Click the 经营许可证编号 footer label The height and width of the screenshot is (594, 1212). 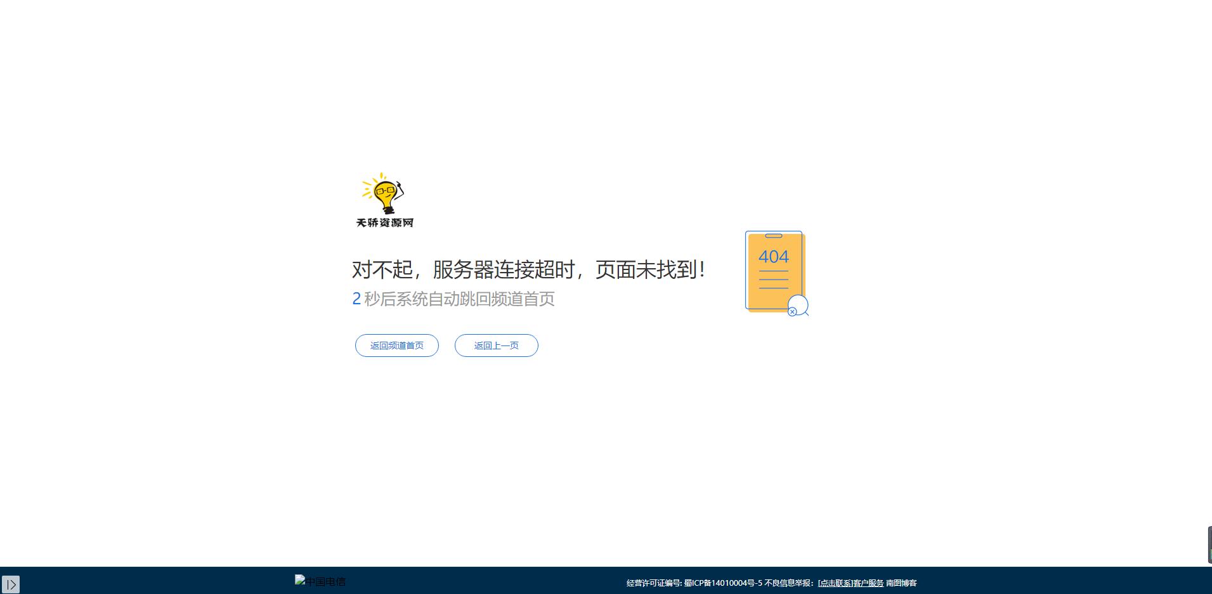pyautogui.click(x=654, y=583)
